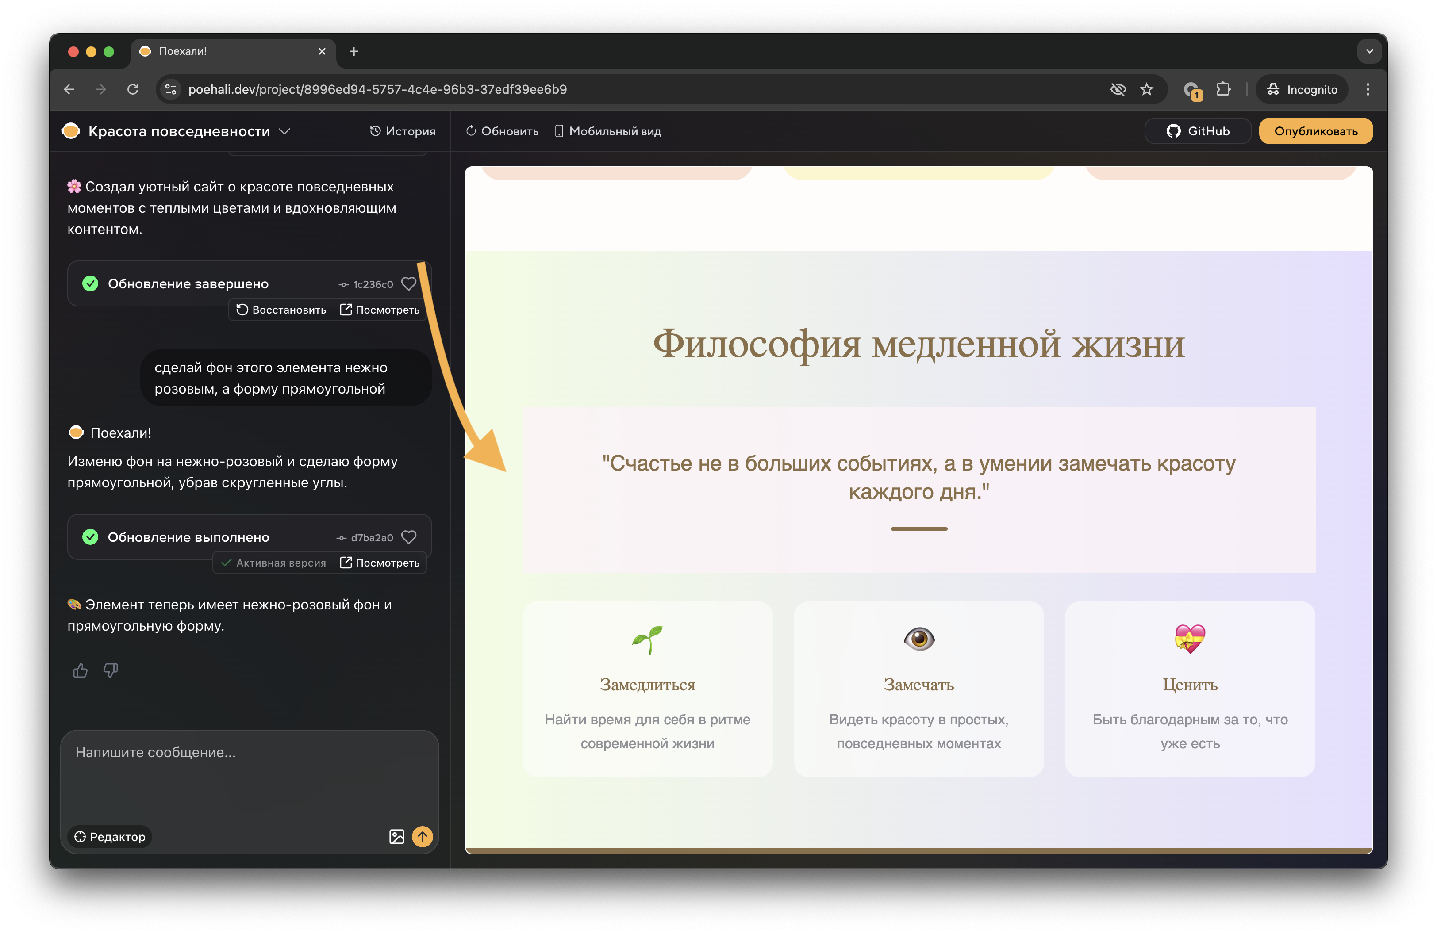This screenshot has height=934, width=1437.
Task: Open the История (history) panel
Action: pyautogui.click(x=402, y=130)
